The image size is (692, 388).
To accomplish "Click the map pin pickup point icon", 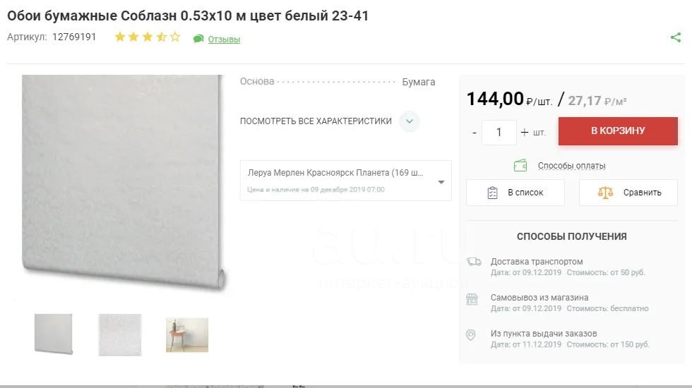I will pos(471,335).
